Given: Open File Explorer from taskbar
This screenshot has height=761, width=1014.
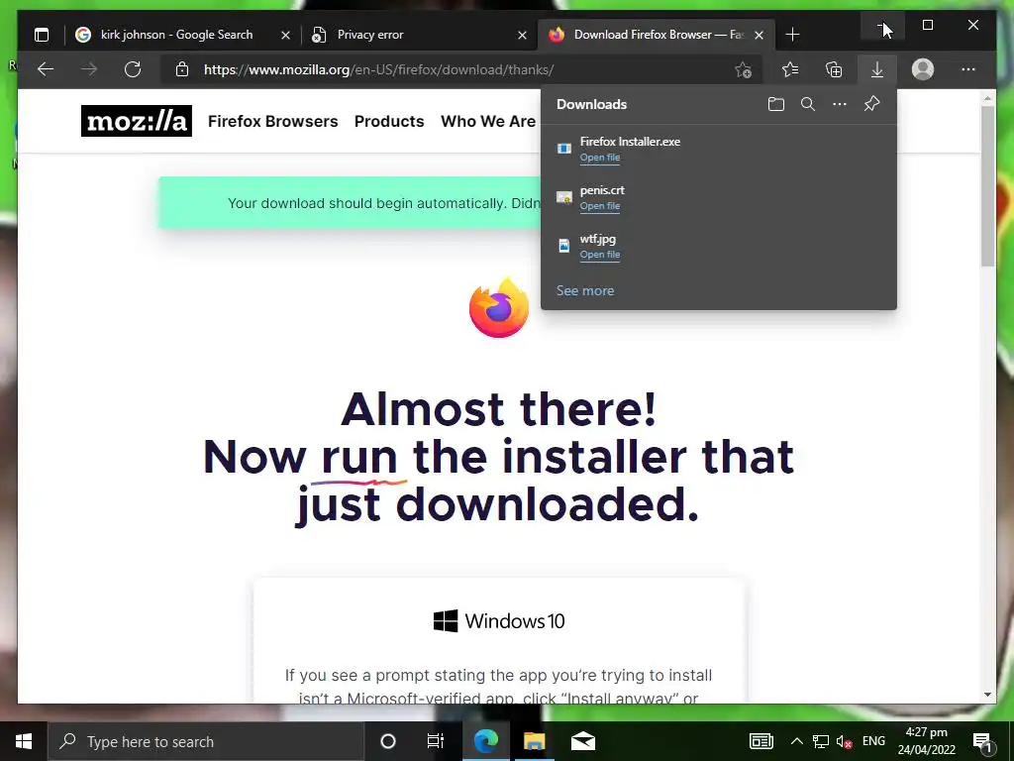Looking at the screenshot, I should pos(534,741).
